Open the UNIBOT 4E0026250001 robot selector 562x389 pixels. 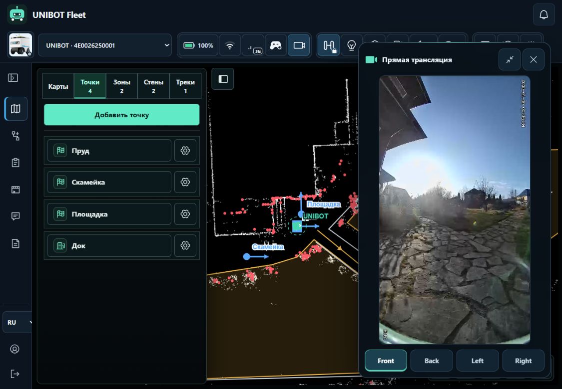point(105,45)
